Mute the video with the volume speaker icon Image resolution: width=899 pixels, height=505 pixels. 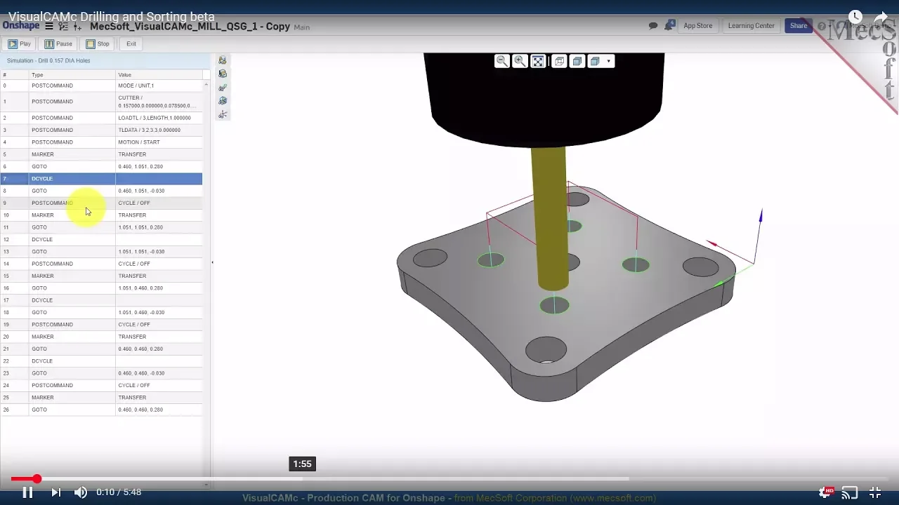tap(81, 492)
